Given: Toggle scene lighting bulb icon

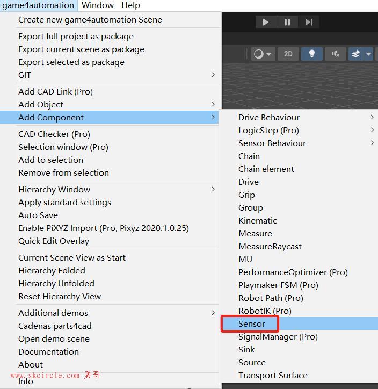Looking at the screenshot, I should pos(312,54).
